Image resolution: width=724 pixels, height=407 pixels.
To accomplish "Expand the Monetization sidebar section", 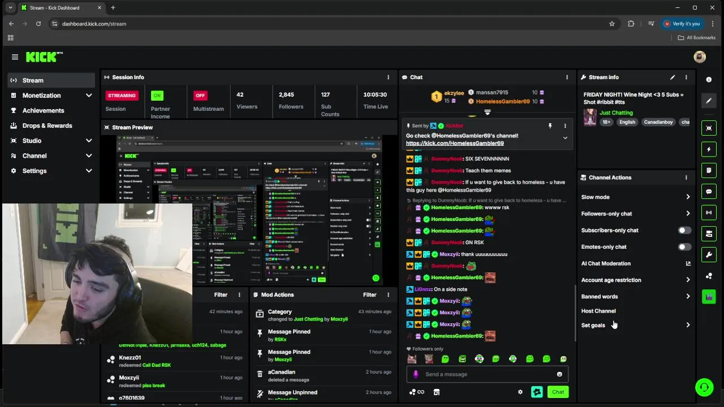I will click(x=89, y=96).
